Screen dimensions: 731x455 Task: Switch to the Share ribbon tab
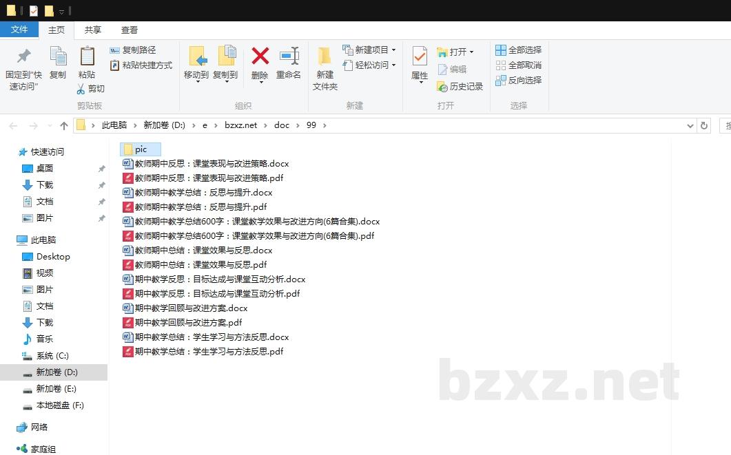point(93,30)
